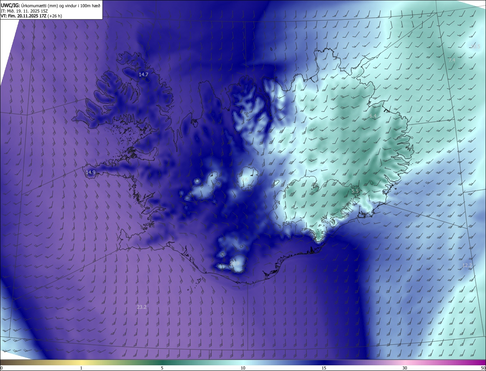This screenshot has width=486, height=371.
Task: Click the 14.7 value over the Westfjords
Action: pyautogui.click(x=143, y=75)
